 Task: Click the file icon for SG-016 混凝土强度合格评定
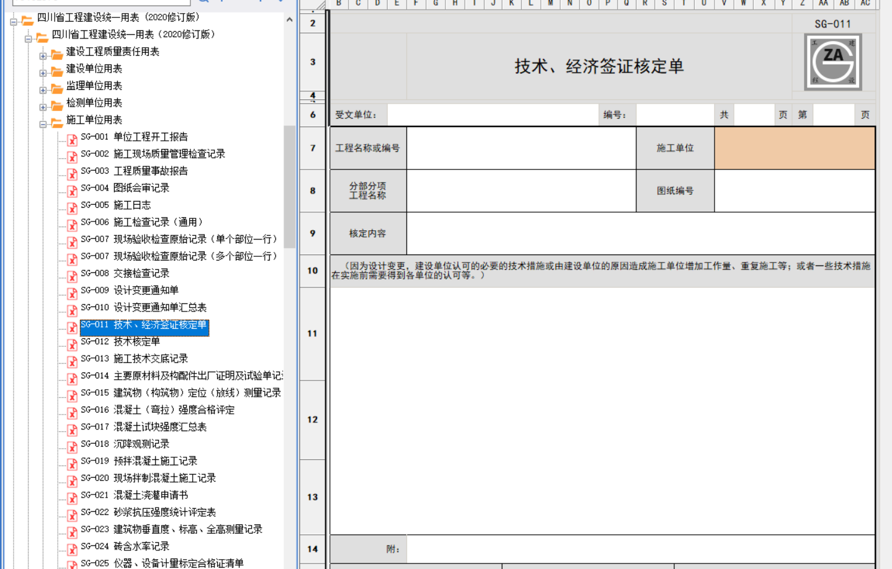pyautogui.click(x=72, y=413)
